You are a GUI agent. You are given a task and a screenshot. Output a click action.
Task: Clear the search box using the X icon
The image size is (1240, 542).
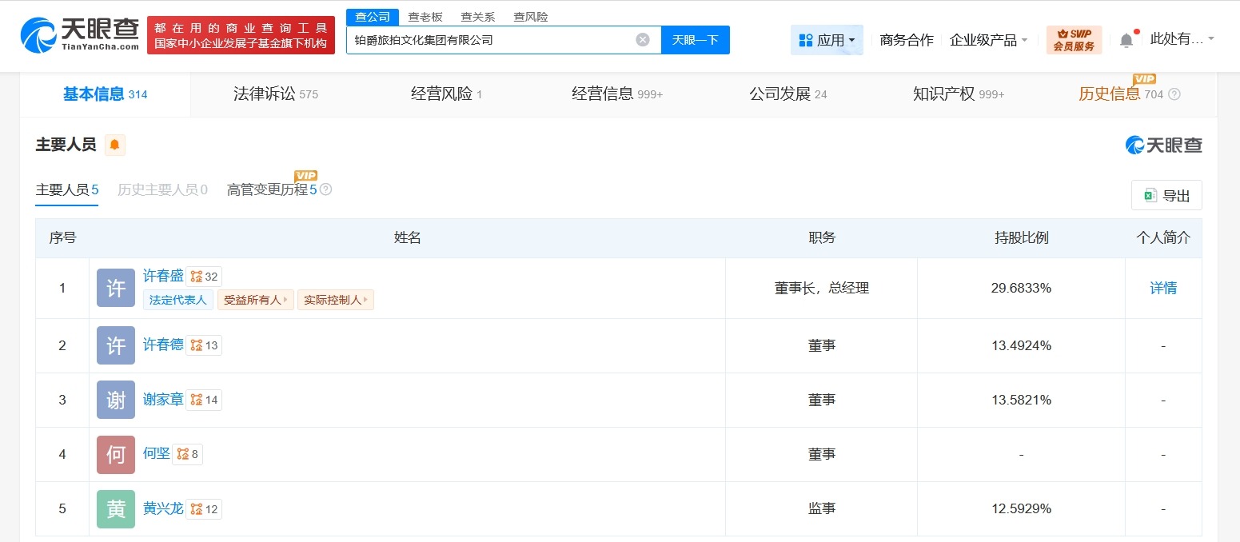coord(642,39)
